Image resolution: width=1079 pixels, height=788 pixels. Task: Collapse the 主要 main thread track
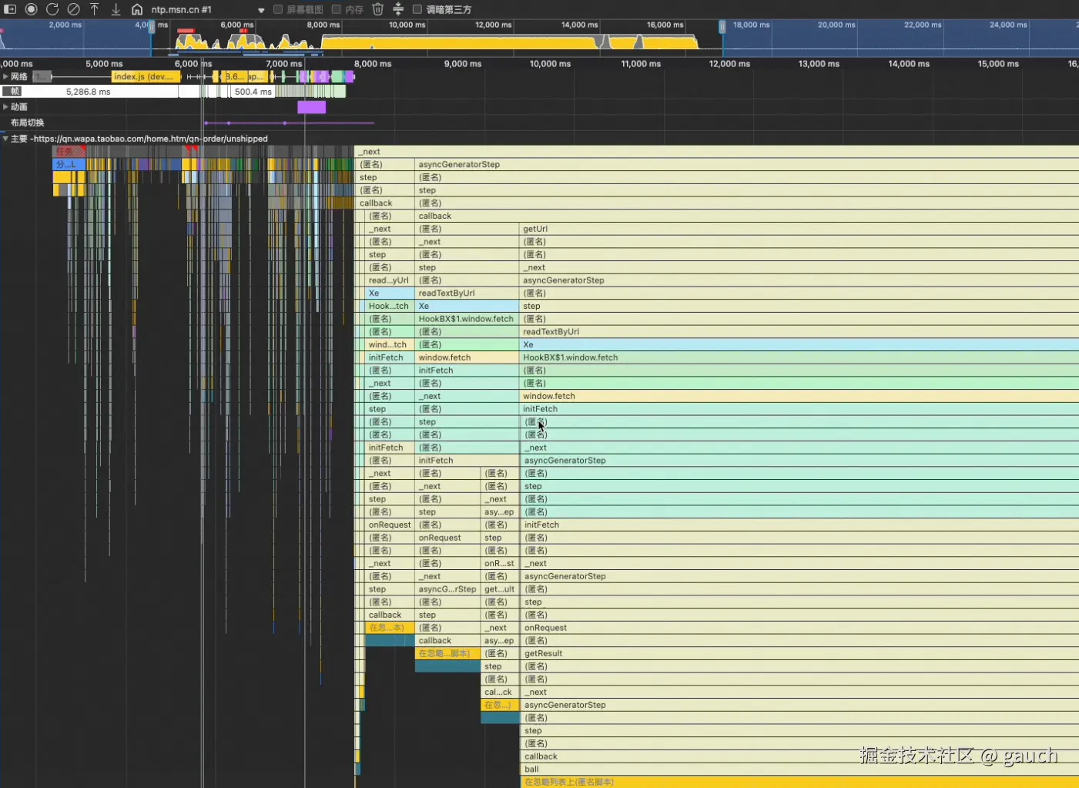(x=5, y=139)
